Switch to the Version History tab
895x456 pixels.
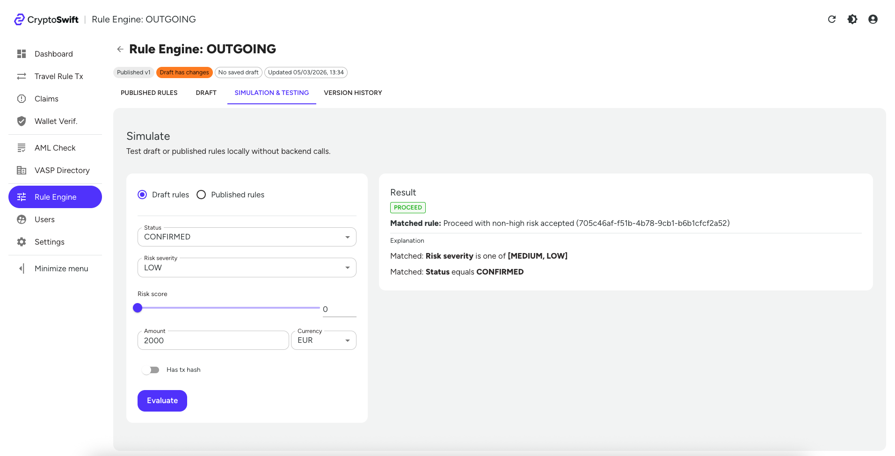point(353,93)
